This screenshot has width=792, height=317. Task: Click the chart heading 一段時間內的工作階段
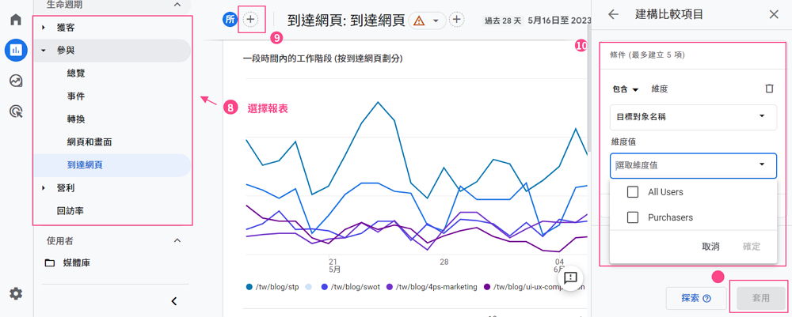[323, 59]
